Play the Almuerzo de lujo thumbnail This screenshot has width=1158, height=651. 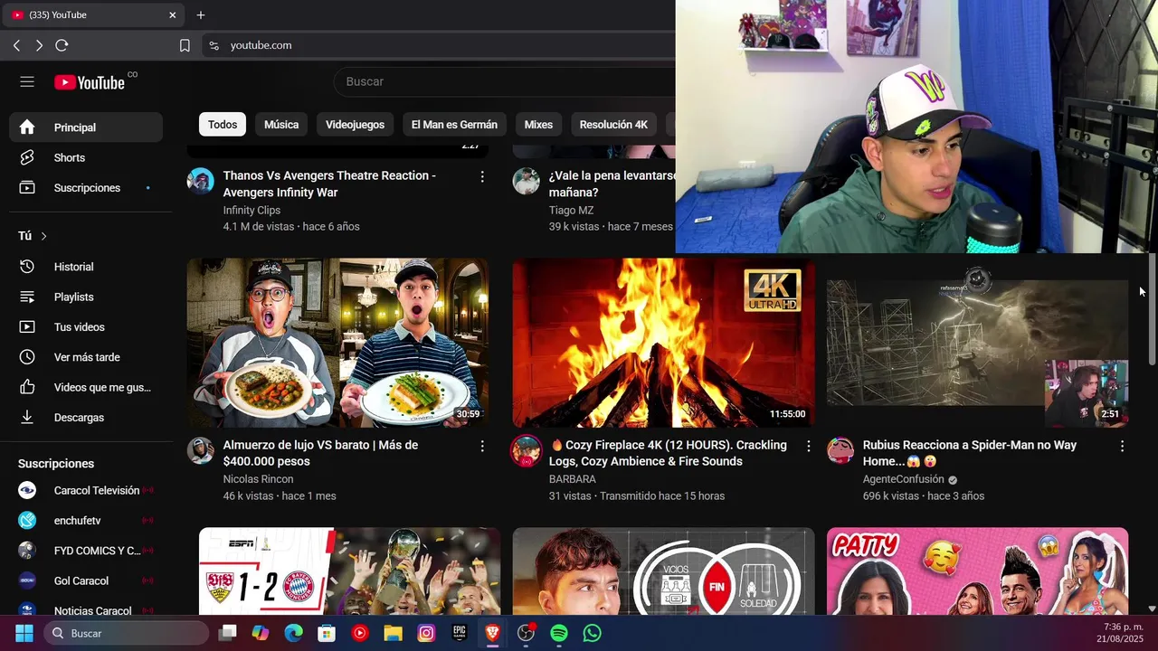point(337,343)
